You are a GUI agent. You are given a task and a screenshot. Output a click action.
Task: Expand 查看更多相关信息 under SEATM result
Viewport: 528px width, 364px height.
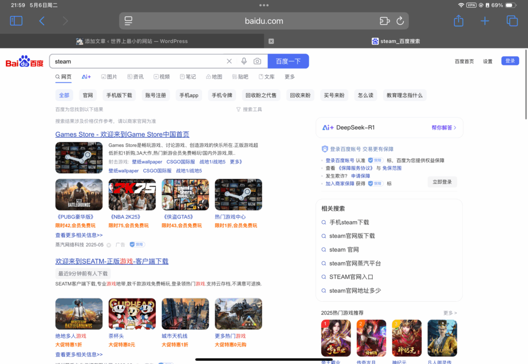[x=79, y=354]
